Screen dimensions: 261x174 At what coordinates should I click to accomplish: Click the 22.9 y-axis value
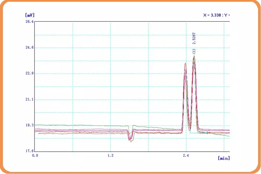pos(30,73)
